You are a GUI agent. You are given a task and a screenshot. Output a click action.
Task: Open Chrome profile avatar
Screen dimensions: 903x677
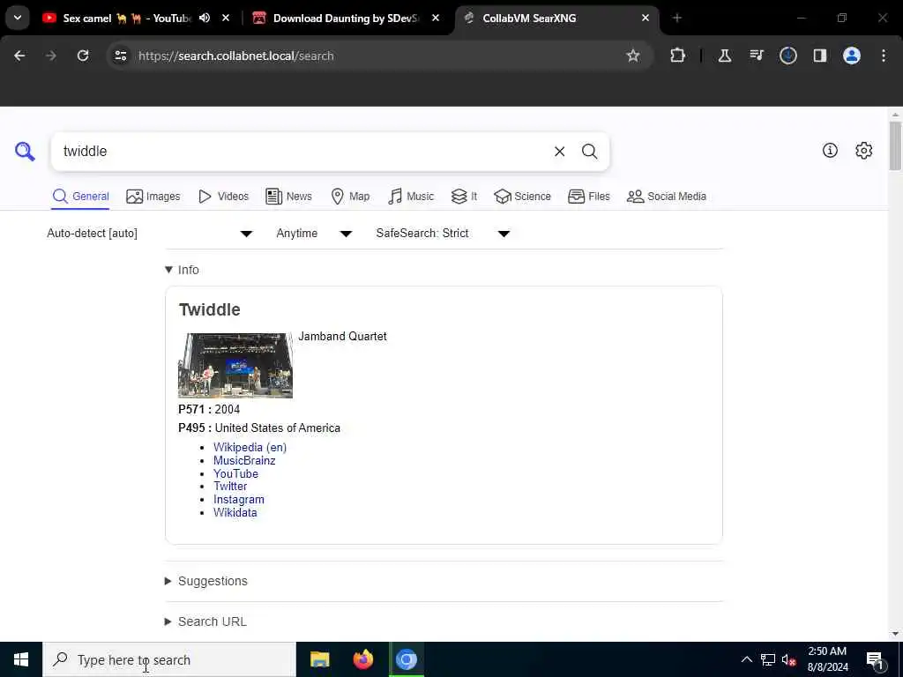tap(852, 56)
